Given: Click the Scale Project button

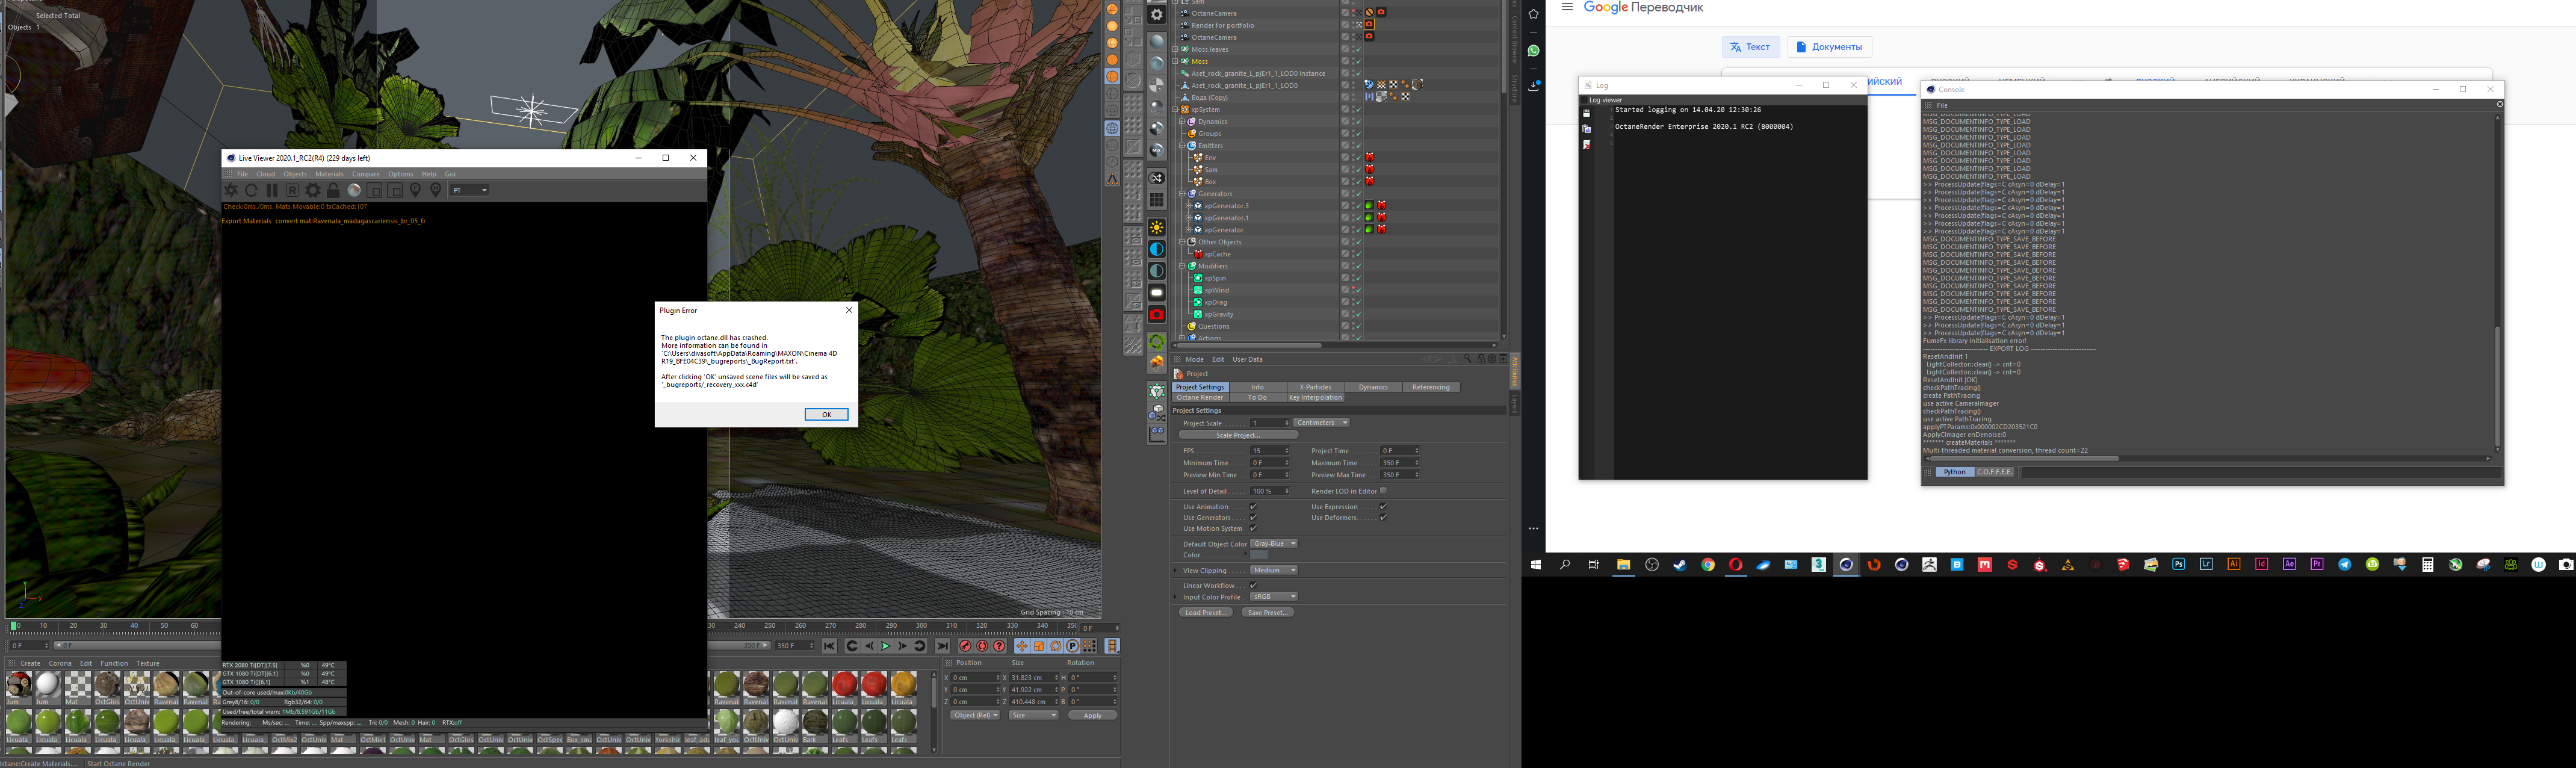Looking at the screenshot, I should 1238,435.
